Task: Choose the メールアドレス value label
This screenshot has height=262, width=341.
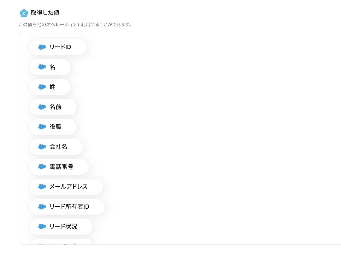Action: [x=69, y=187]
